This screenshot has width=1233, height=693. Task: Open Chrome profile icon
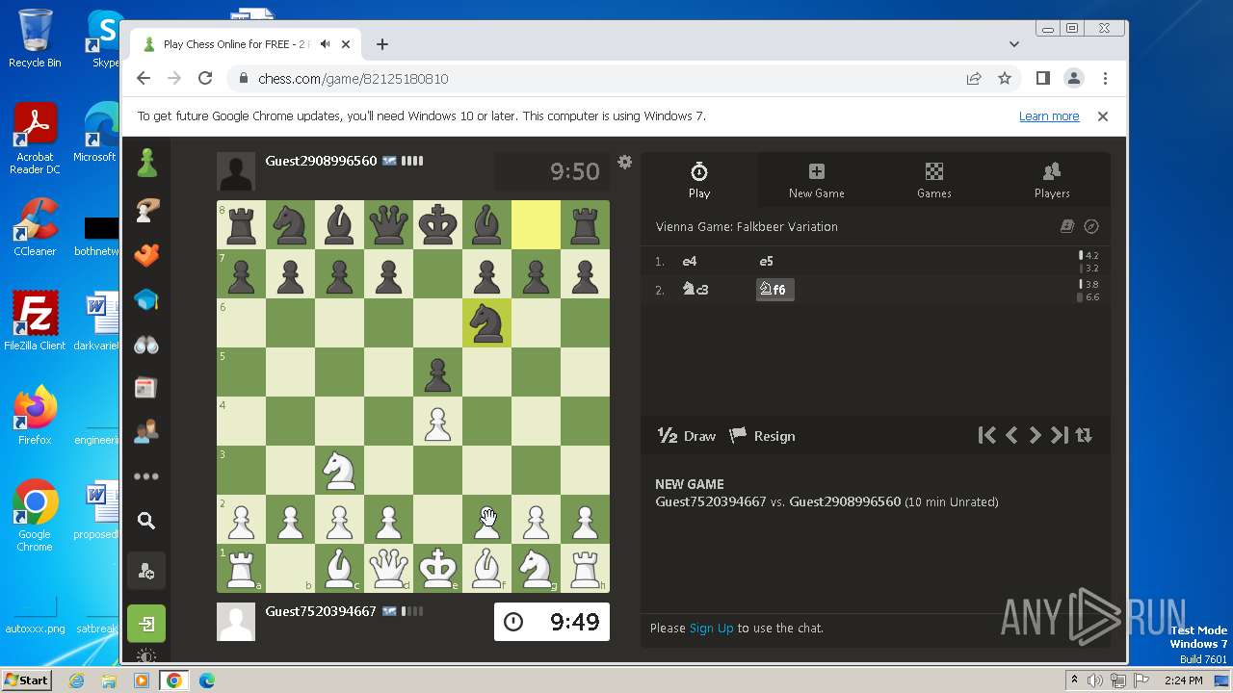coord(1074,78)
